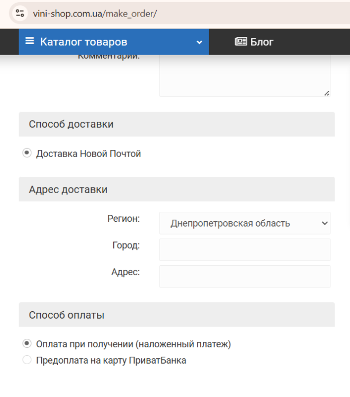350x397 pixels.
Task: Click the hamburger icon beside Каталог товаров
Action: click(30, 41)
